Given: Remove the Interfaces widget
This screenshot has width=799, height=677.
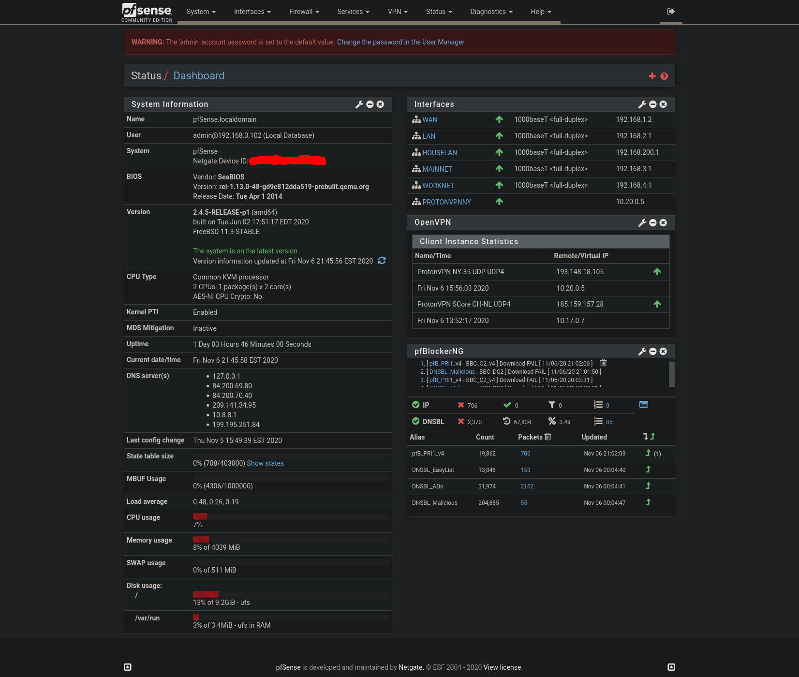Looking at the screenshot, I should click(663, 104).
